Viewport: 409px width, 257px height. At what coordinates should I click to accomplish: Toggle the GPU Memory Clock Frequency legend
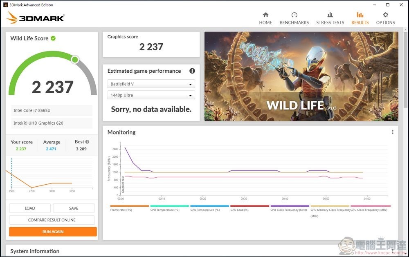point(330,210)
